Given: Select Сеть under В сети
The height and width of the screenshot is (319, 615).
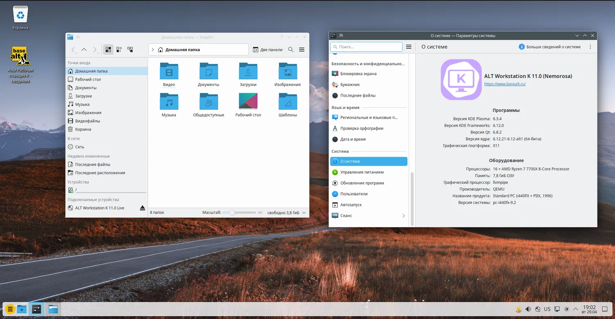Looking at the screenshot, I should click(x=107, y=147).
